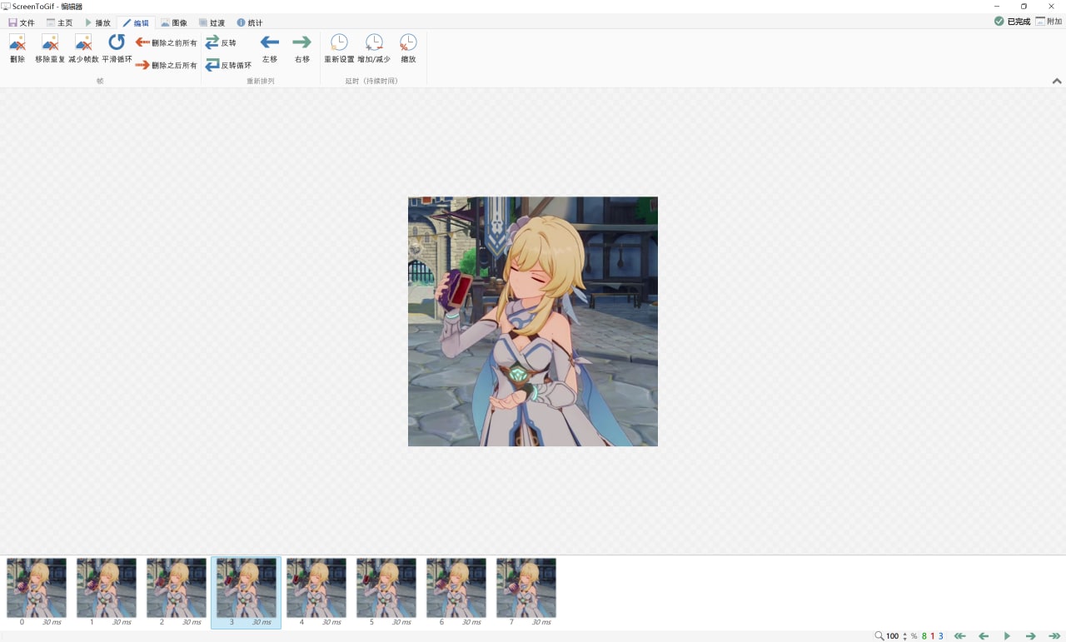1066x642 pixels.
Task: Click the Delete frame icon
Action: pos(17,43)
